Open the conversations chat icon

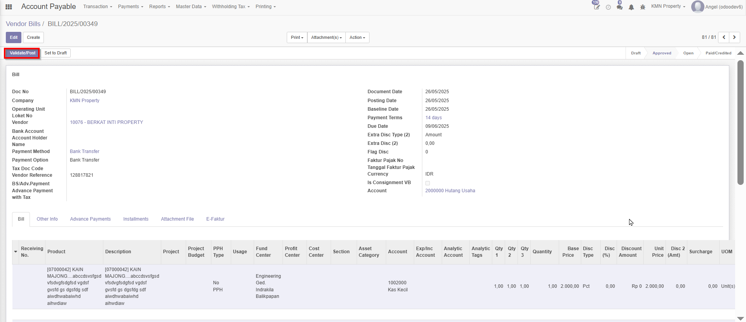(x=620, y=7)
